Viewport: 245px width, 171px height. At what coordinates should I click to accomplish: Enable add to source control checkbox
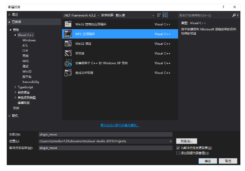(178, 153)
